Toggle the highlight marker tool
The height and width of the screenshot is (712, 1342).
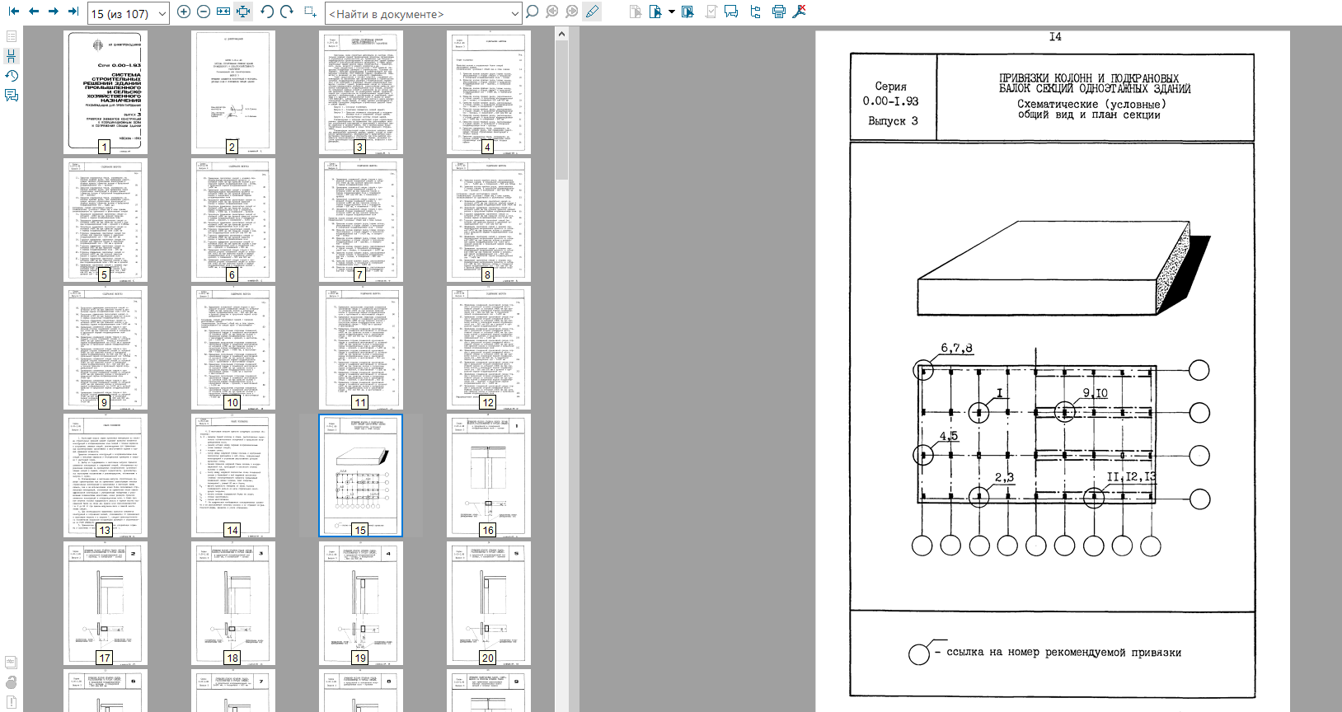coord(592,12)
